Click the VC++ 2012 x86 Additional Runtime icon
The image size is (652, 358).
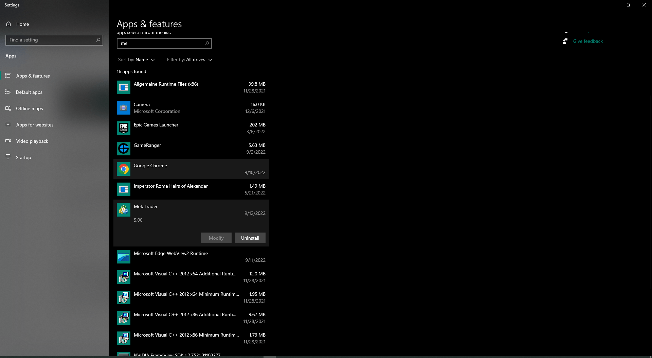(x=124, y=318)
